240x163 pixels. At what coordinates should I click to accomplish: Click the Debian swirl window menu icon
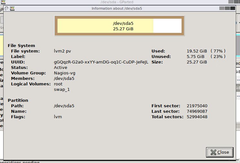[6, 8]
